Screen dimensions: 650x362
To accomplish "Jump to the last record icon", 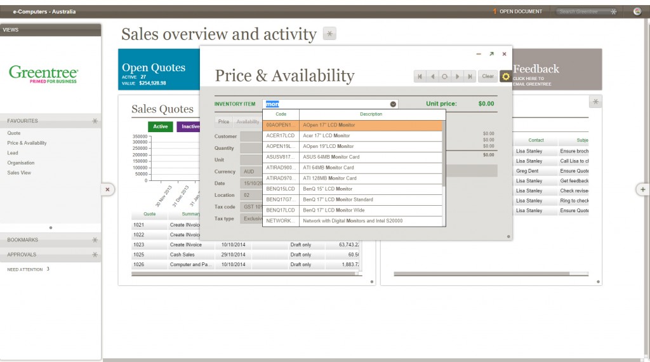I will pos(470,76).
